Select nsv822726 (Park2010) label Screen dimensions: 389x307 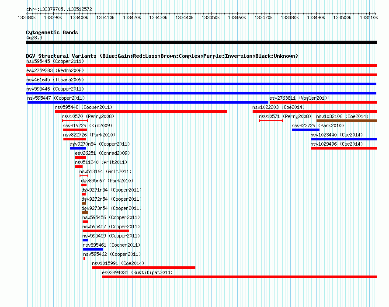(x=89, y=135)
